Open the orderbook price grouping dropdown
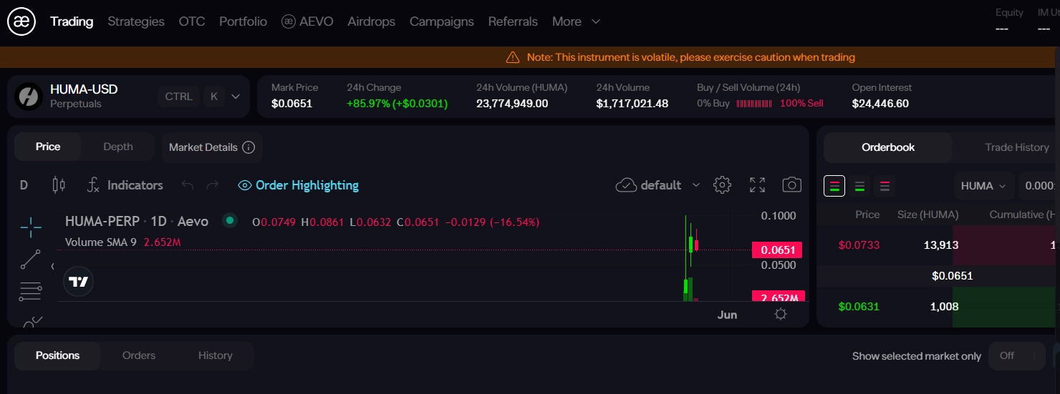 1039,186
